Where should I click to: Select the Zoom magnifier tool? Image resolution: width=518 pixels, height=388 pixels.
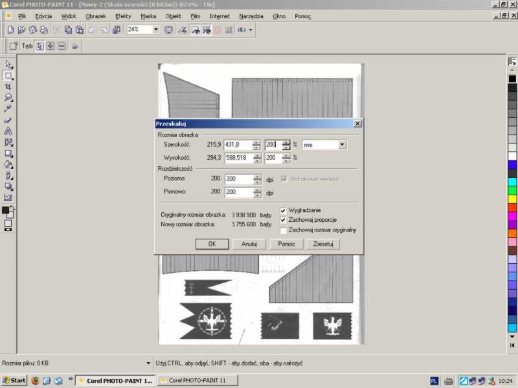[x=8, y=98]
